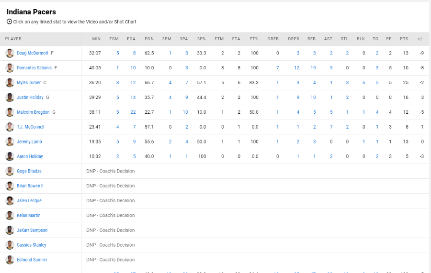431x273 pixels.
Task: View Malcolm Brogdon's 10 three-point attempts
Action: coord(185,112)
